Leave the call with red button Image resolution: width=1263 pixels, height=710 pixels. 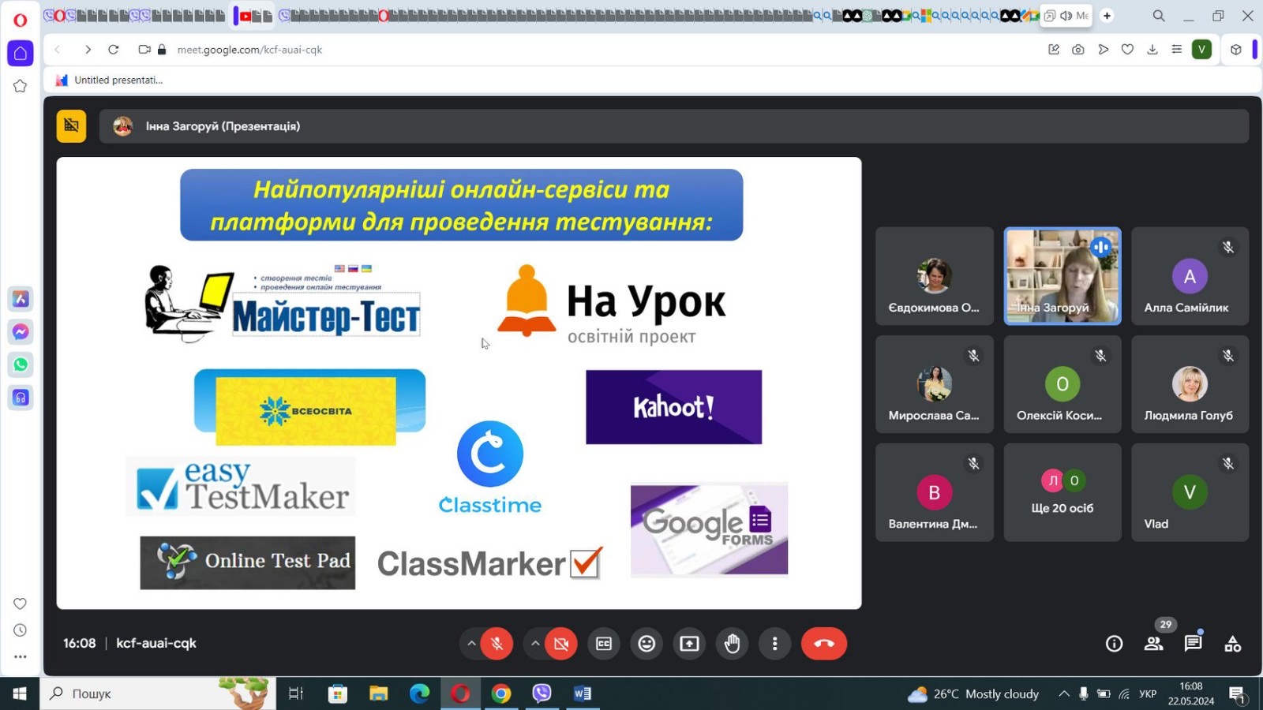[824, 644]
